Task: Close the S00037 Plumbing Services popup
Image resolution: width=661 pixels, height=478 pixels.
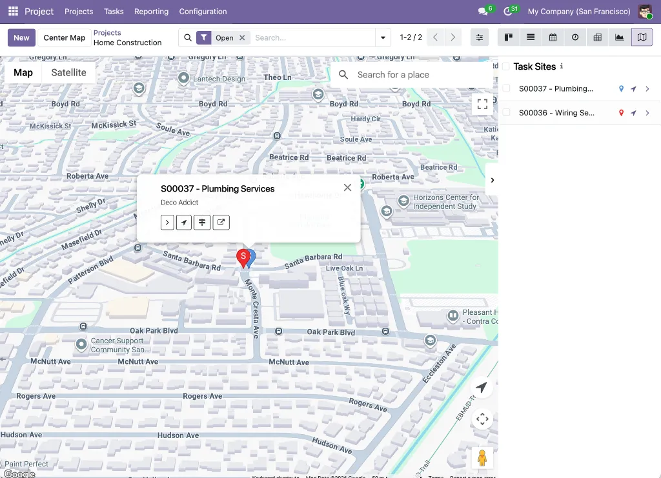Action: pos(347,188)
